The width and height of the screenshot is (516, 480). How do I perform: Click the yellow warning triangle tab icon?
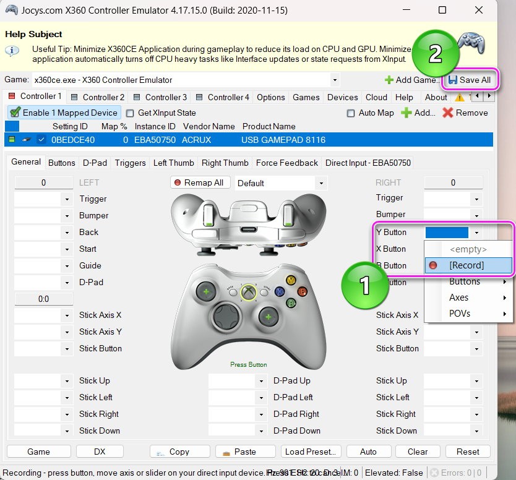[x=460, y=97]
